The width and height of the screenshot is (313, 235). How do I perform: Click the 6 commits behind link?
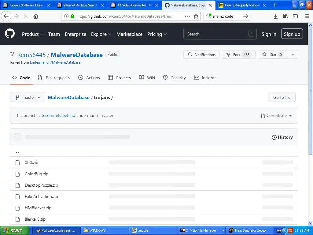pyautogui.click(x=58, y=115)
